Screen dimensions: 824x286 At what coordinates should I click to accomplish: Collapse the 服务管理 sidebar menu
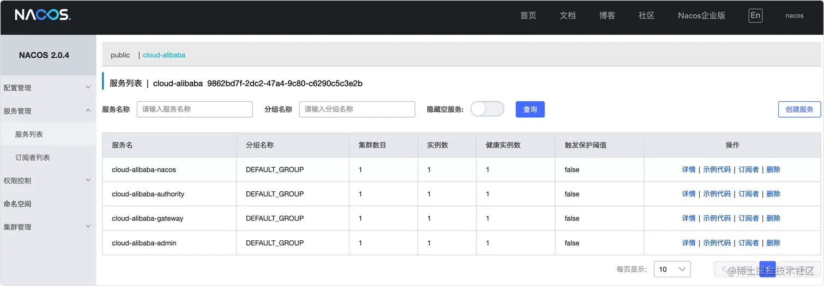47,111
